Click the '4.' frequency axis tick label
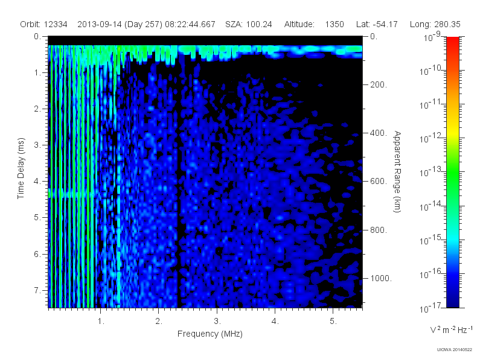Screen dimensions: 483x362 (275, 322)
